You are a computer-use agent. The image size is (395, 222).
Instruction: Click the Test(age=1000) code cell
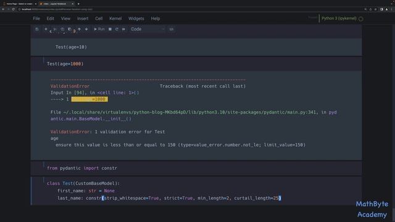196,64
